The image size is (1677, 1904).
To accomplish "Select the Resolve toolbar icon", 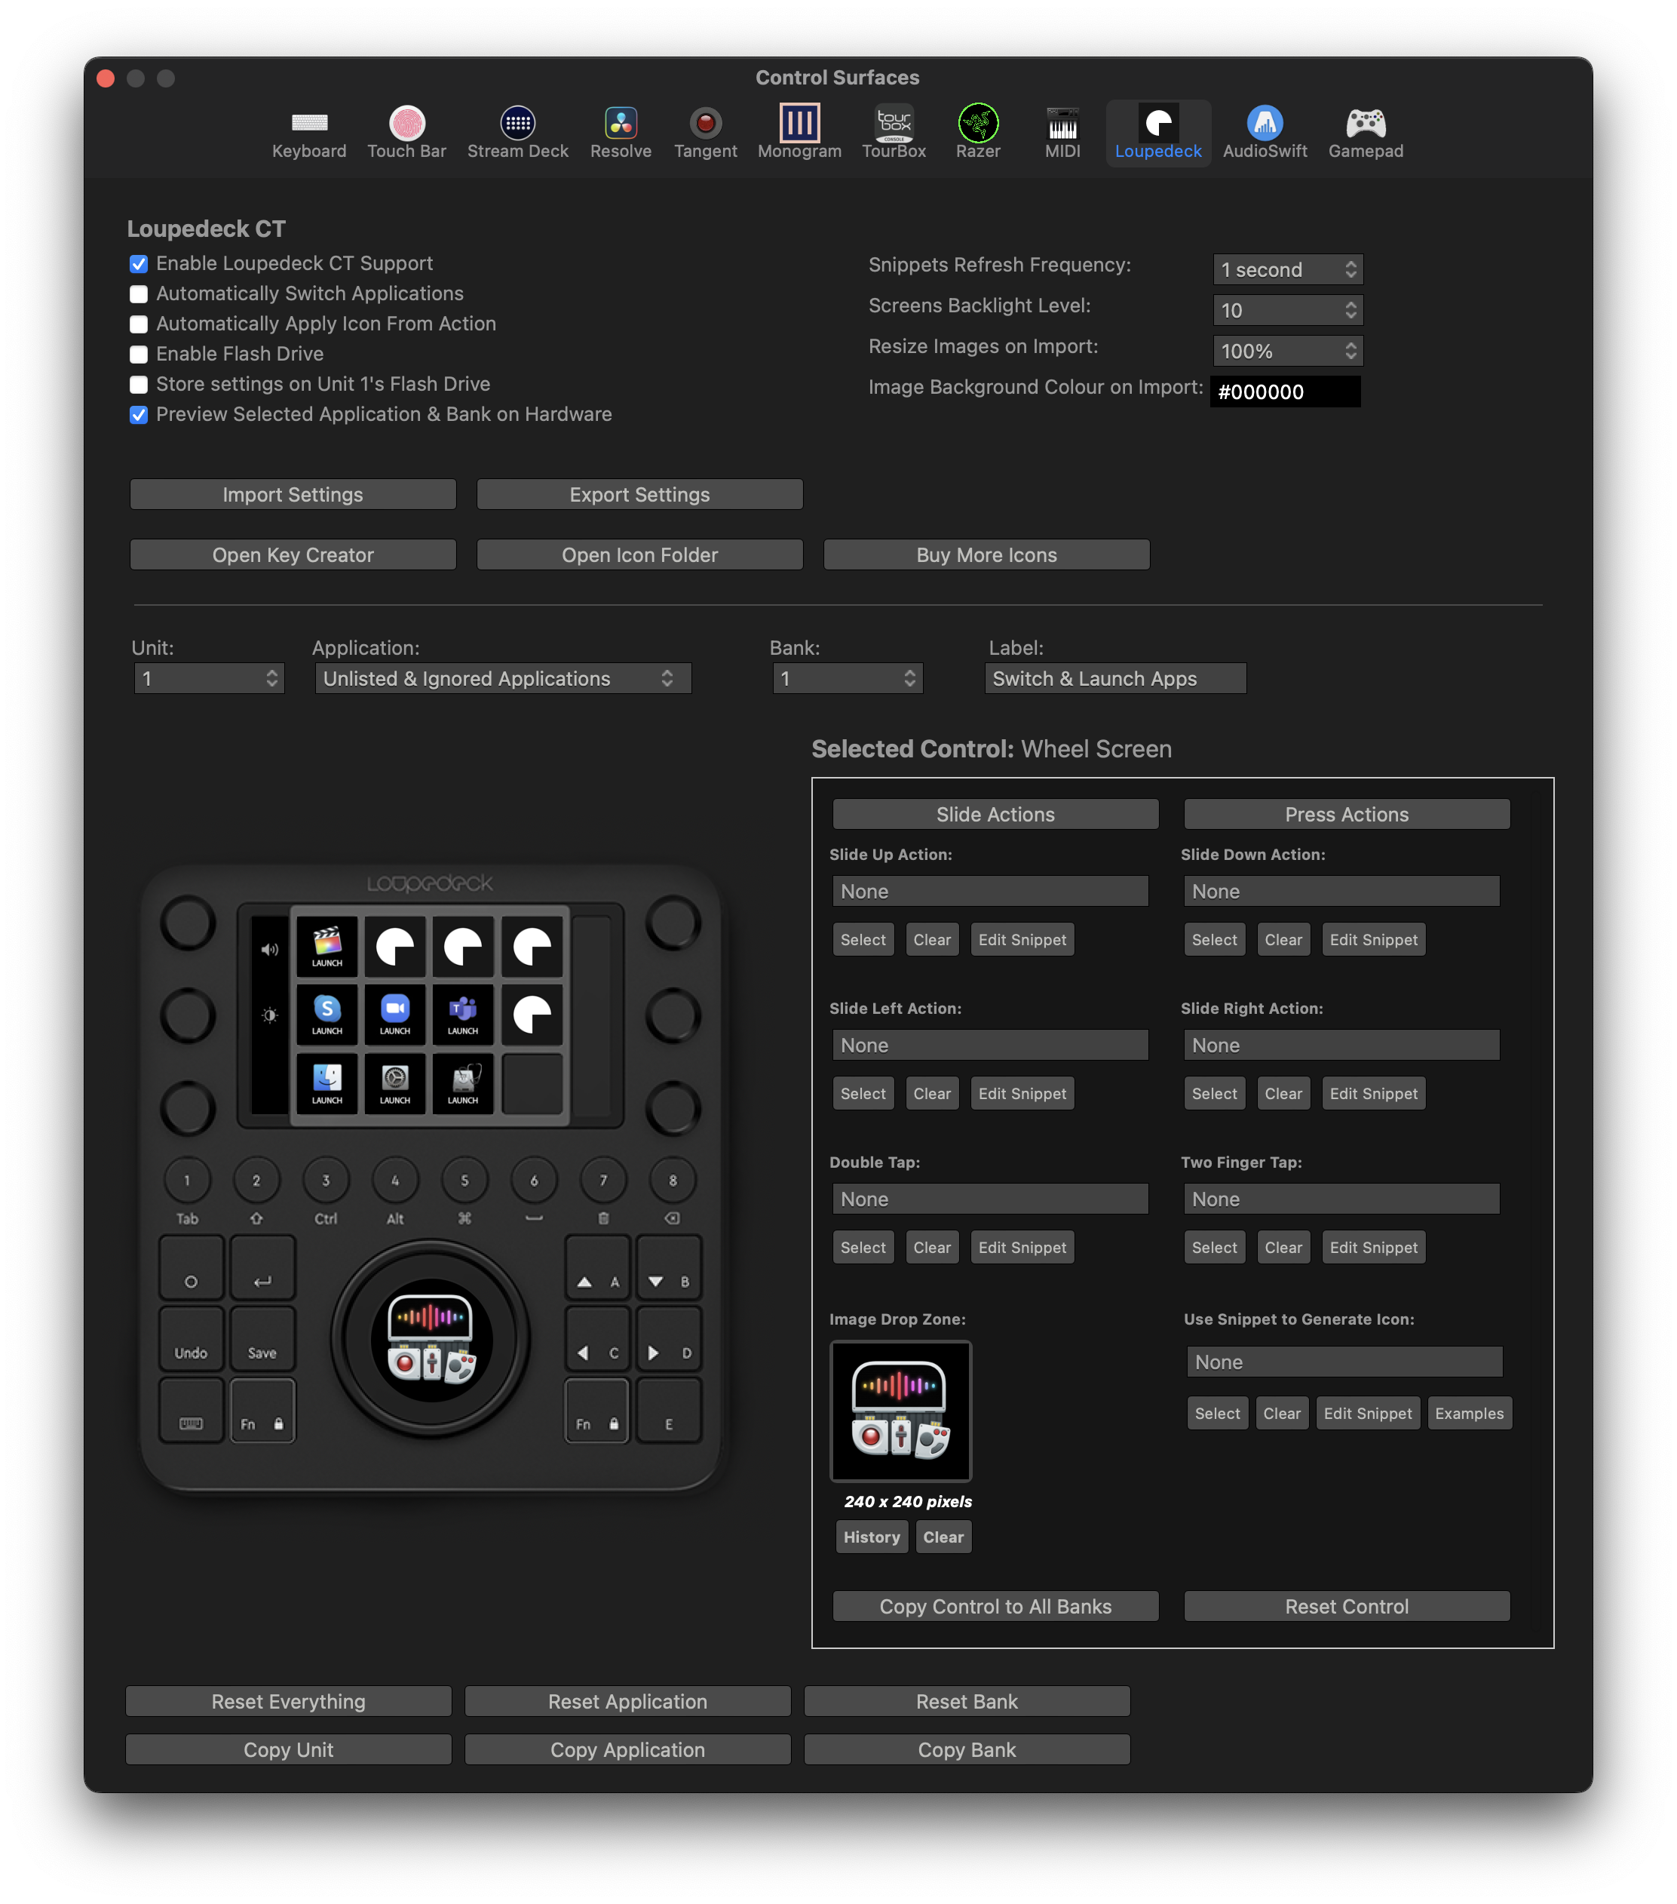I will pyautogui.click(x=621, y=134).
